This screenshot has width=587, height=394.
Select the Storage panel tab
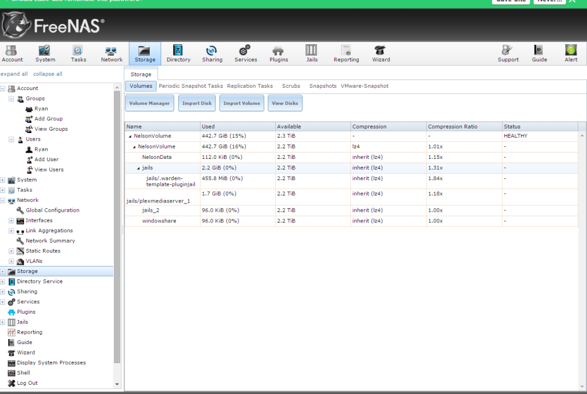point(141,74)
